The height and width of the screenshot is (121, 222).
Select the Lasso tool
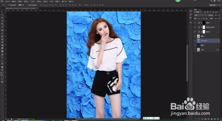click(x=2, y=18)
